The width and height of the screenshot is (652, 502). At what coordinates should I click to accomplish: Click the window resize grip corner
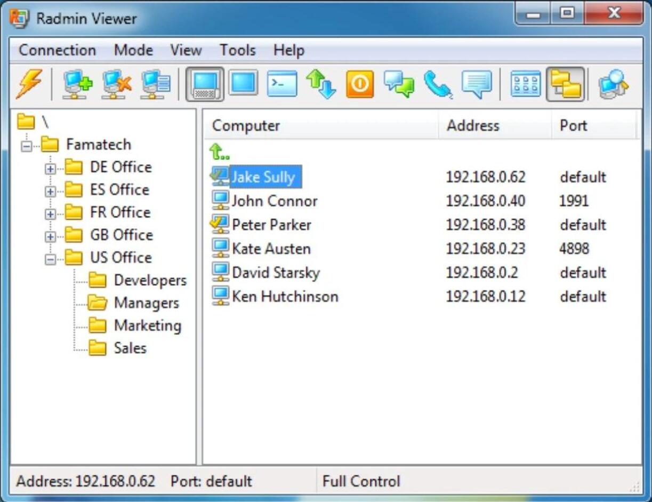634,486
